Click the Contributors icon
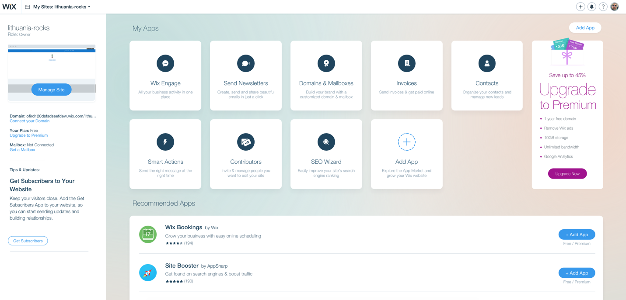 (x=246, y=142)
